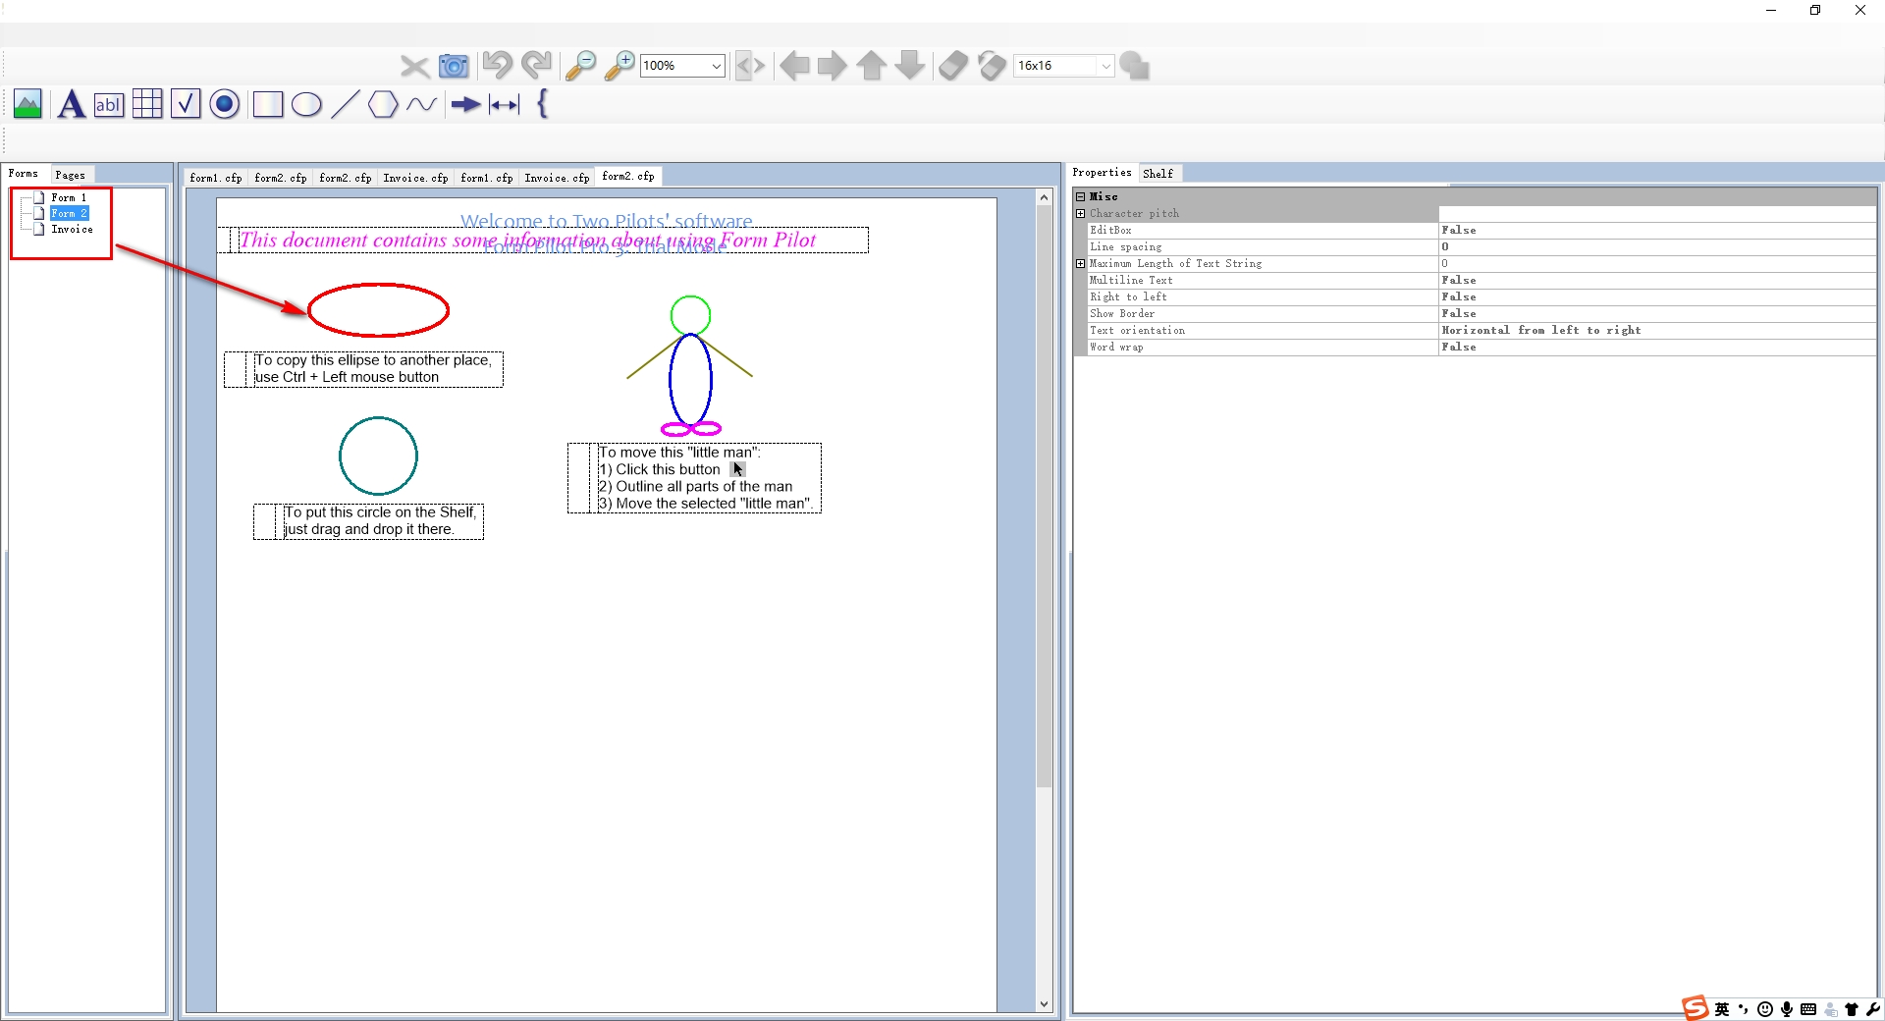Select the Insert Picture tool
The width and height of the screenshot is (1885, 1021).
27,103
